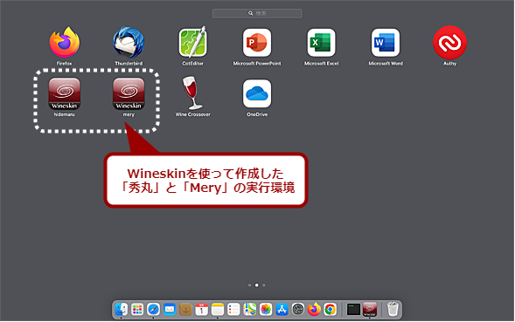Launch Microsoft Word
Viewport: 515px width, 322px height.
386,43
